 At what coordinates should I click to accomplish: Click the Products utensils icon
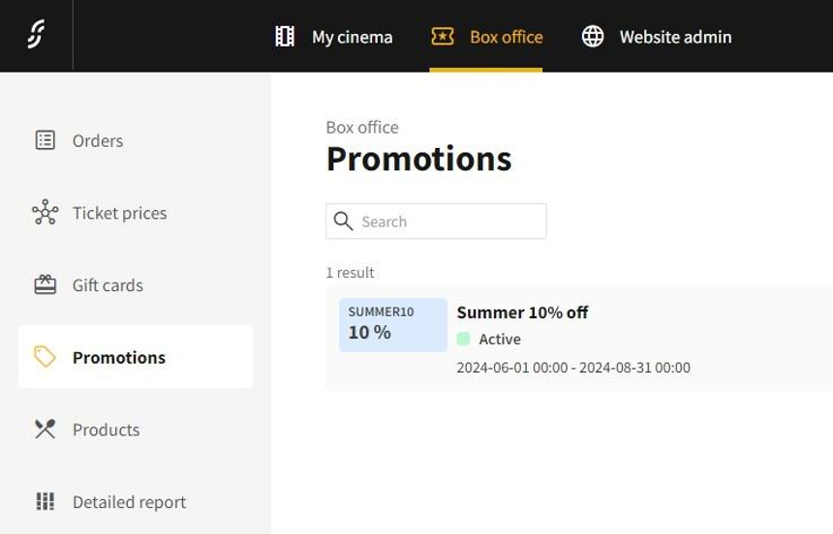click(45, 430)
